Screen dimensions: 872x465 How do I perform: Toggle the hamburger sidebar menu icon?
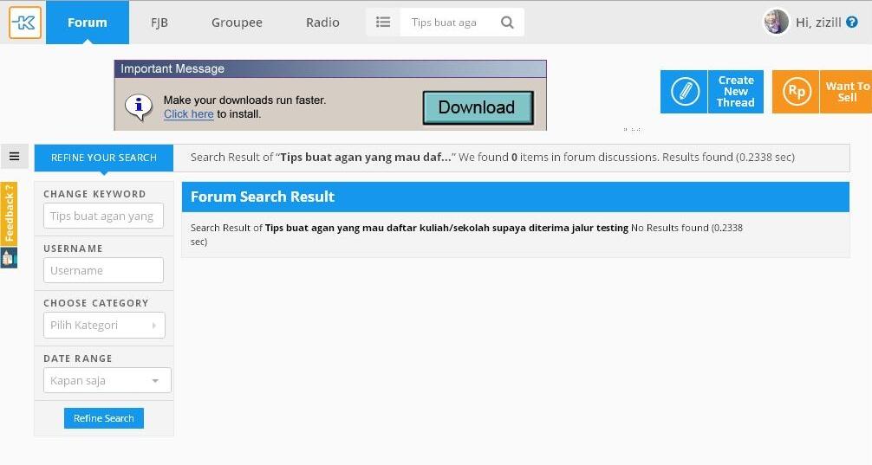14,157
